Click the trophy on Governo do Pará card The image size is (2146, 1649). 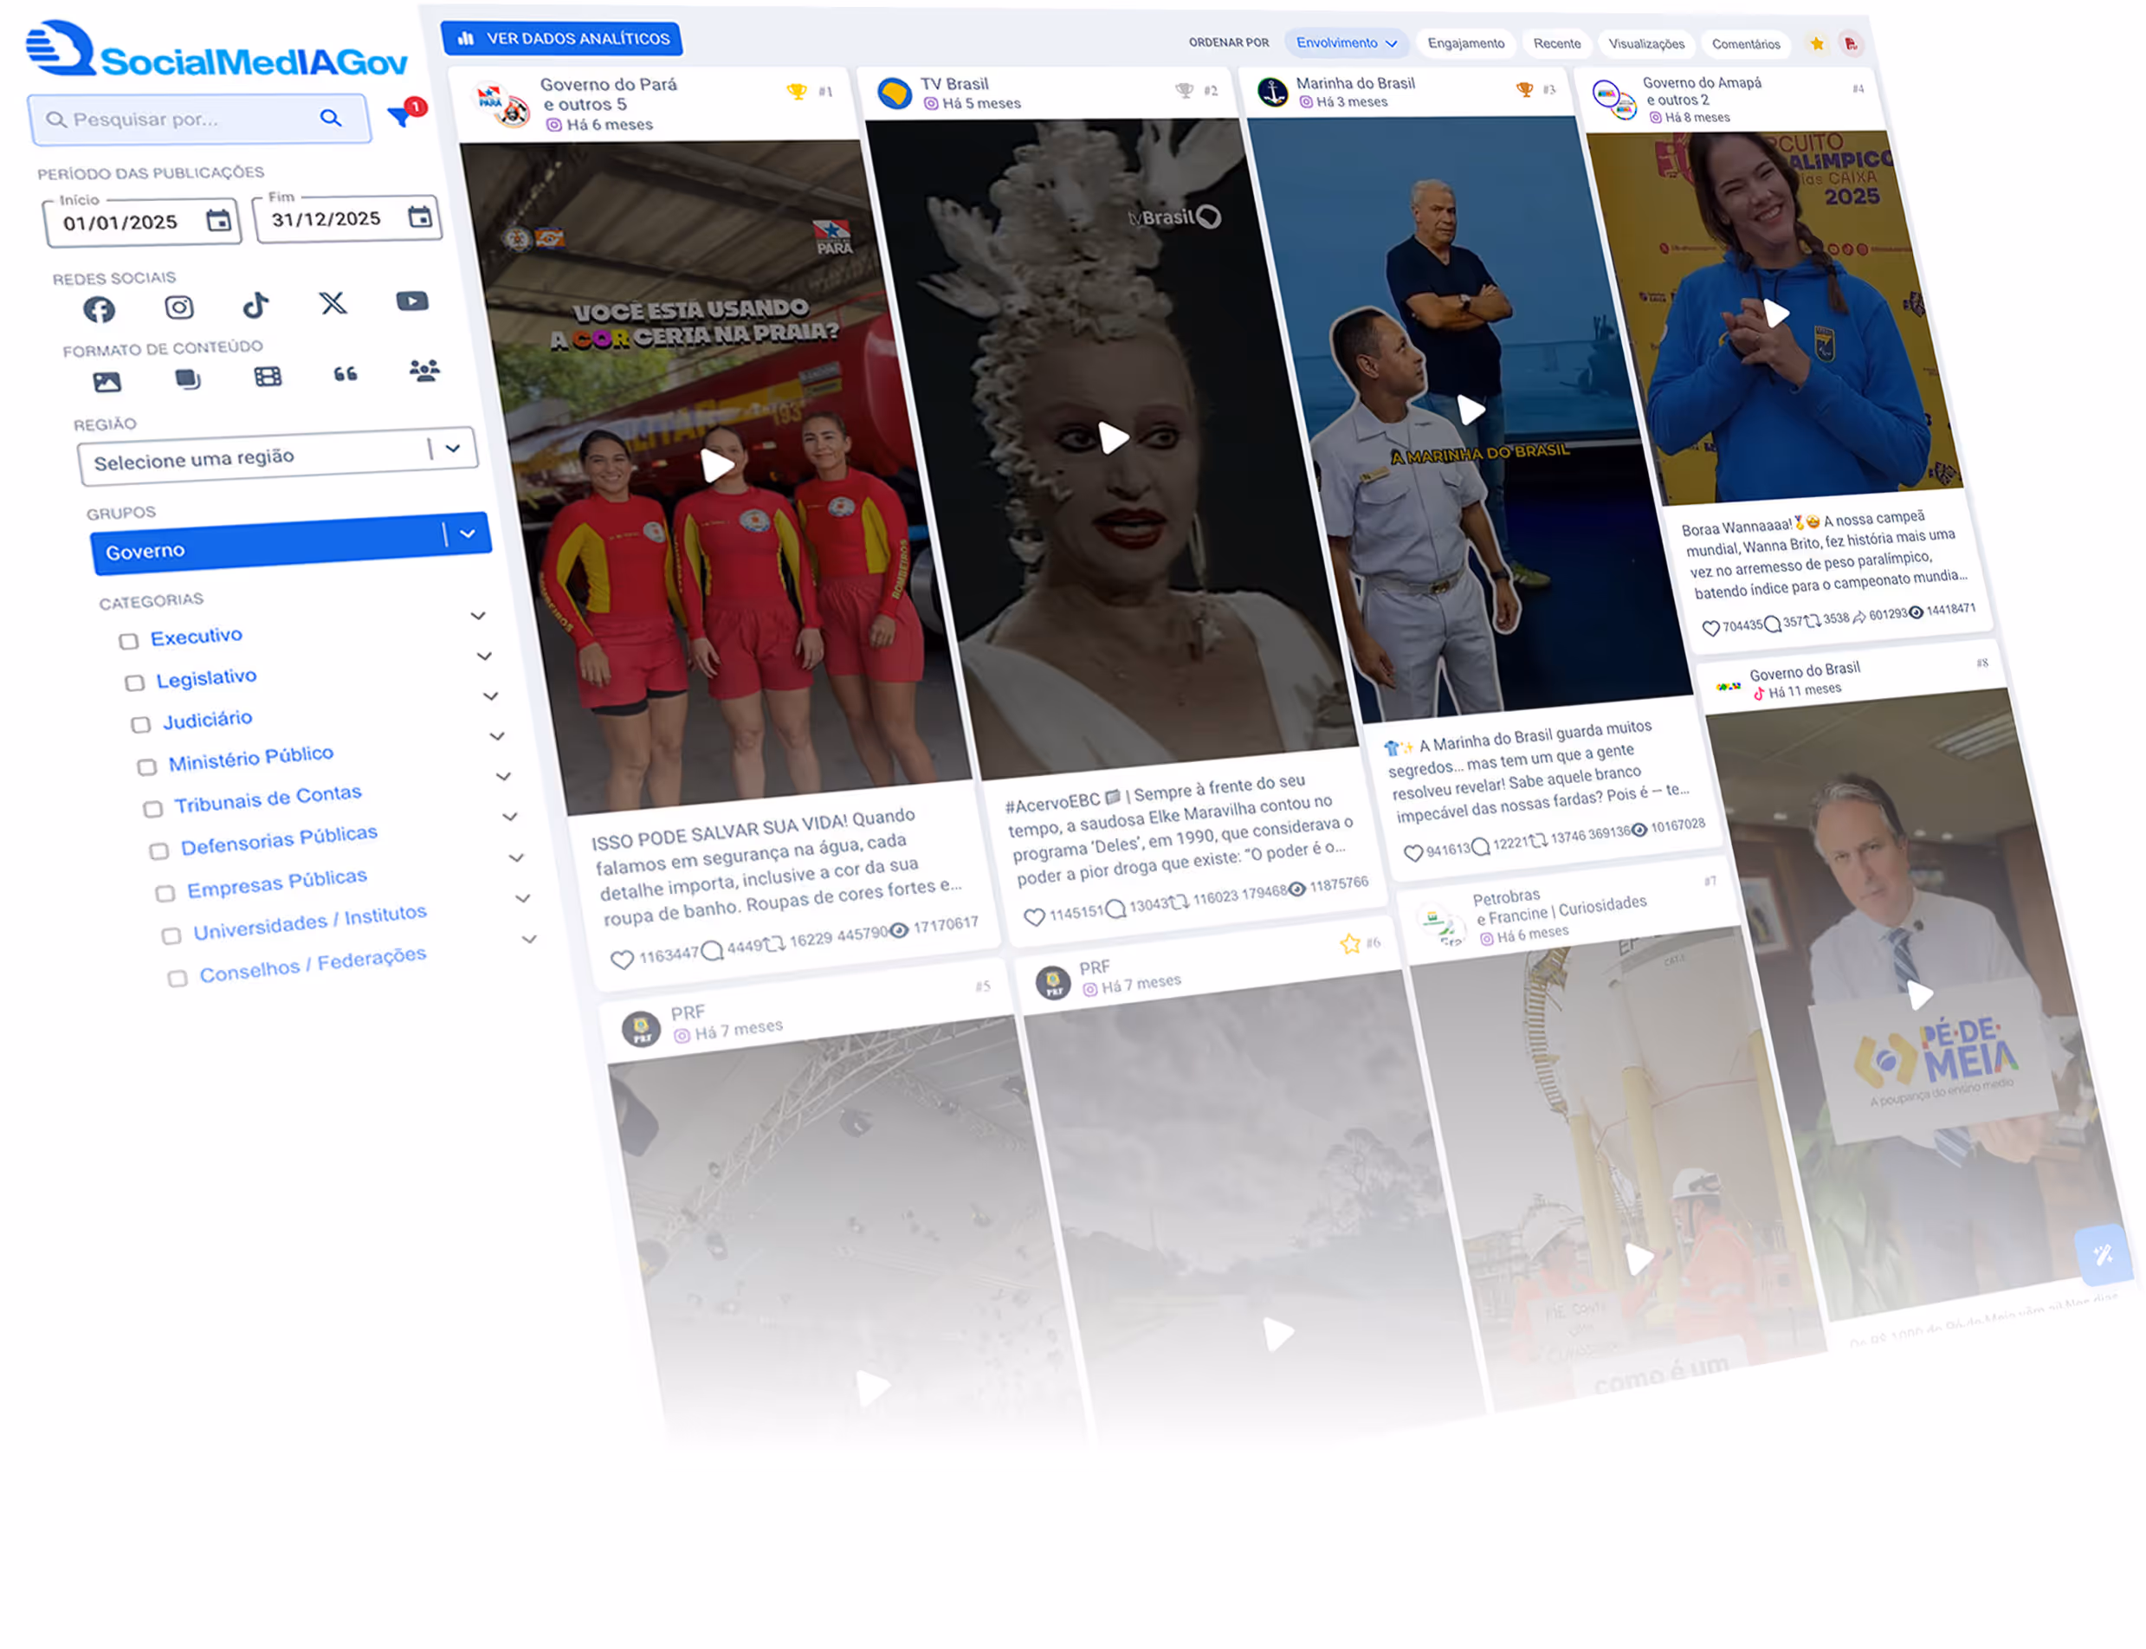pos(797,91)
